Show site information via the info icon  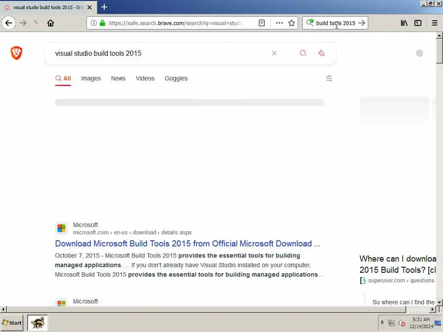pyautogui.click(x=94, y=23)
